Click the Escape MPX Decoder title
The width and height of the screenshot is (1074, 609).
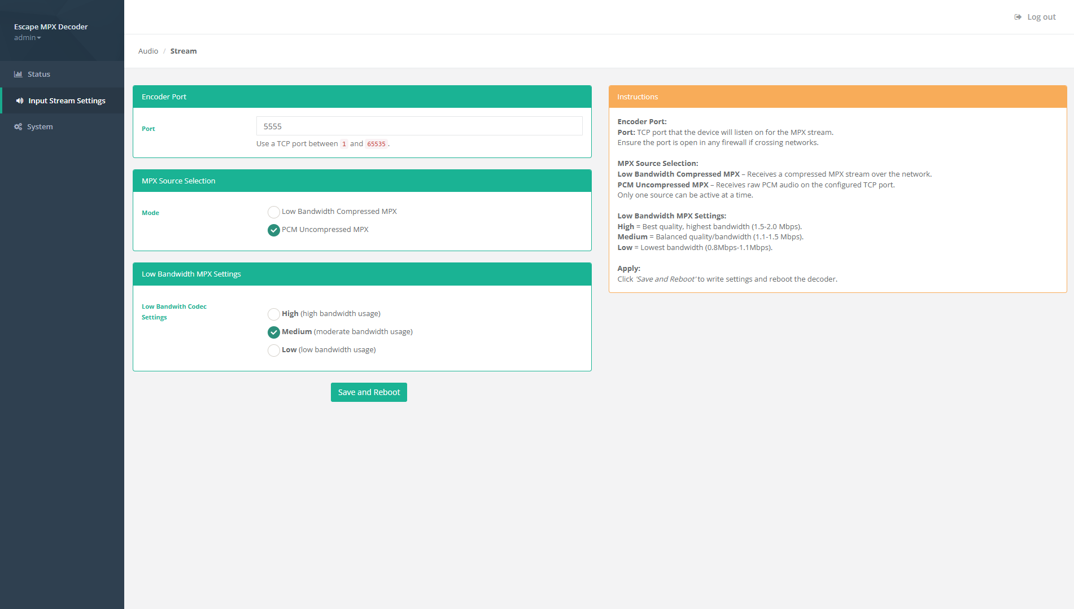51,27
